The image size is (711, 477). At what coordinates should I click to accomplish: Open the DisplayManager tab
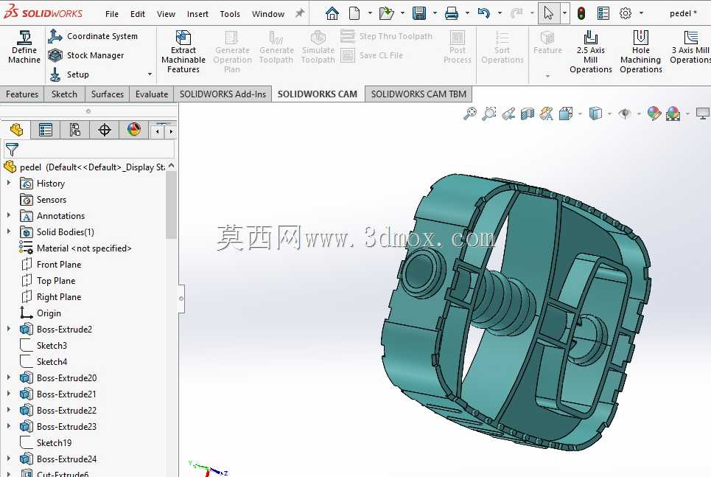point(134,130)
